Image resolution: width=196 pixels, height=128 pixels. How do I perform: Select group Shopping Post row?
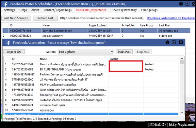[91, 95]
